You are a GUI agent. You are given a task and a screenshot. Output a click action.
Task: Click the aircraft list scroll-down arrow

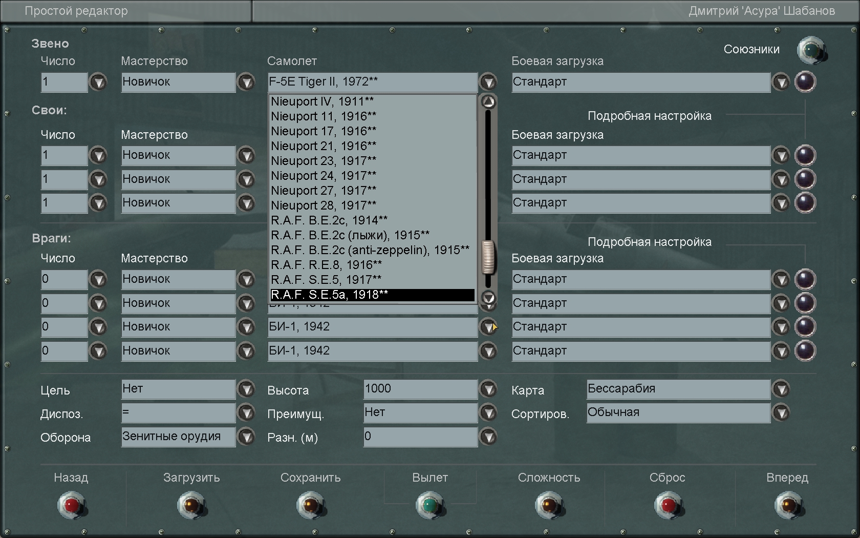click(x=488, y=297)
